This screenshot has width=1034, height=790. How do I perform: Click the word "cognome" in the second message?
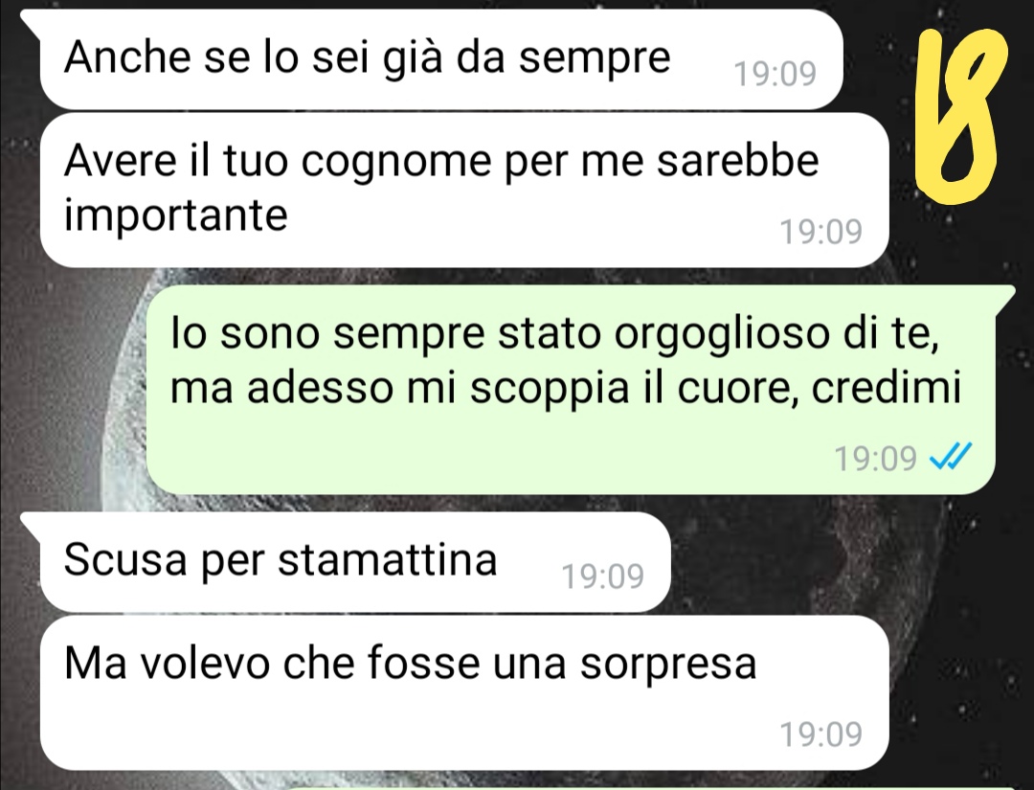click(396, 162)
